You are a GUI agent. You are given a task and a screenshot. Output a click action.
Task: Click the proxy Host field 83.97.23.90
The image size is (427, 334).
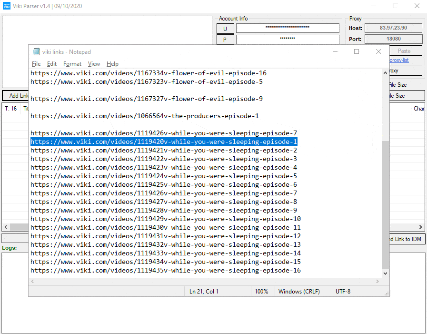pyautogui.click(x=394, y=28)
